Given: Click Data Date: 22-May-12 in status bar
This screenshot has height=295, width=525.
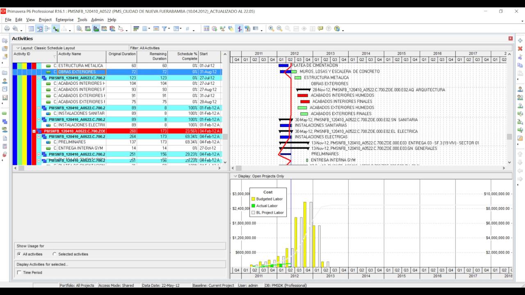Looking at the screenshot, I should pyautogui.click(x=161, y=286).
